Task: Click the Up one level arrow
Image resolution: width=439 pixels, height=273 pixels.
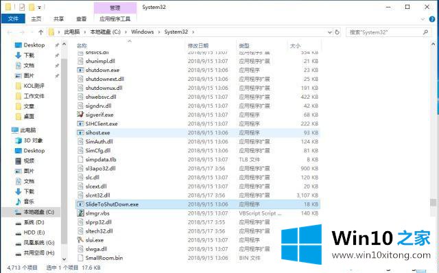Action: click(41, 32)
